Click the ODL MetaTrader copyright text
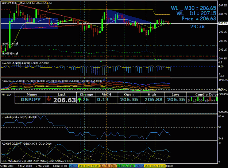Viewport: 228px width, 168px height. click(38, 161)
